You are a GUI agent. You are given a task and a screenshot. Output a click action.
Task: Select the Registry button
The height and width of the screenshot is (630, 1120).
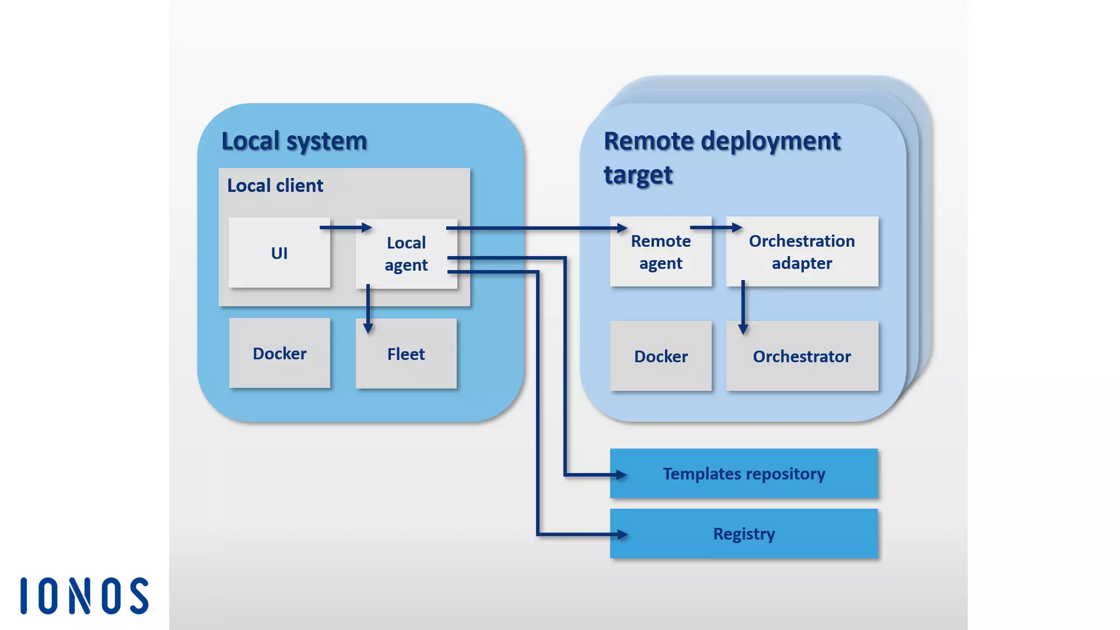coord(743,533)
